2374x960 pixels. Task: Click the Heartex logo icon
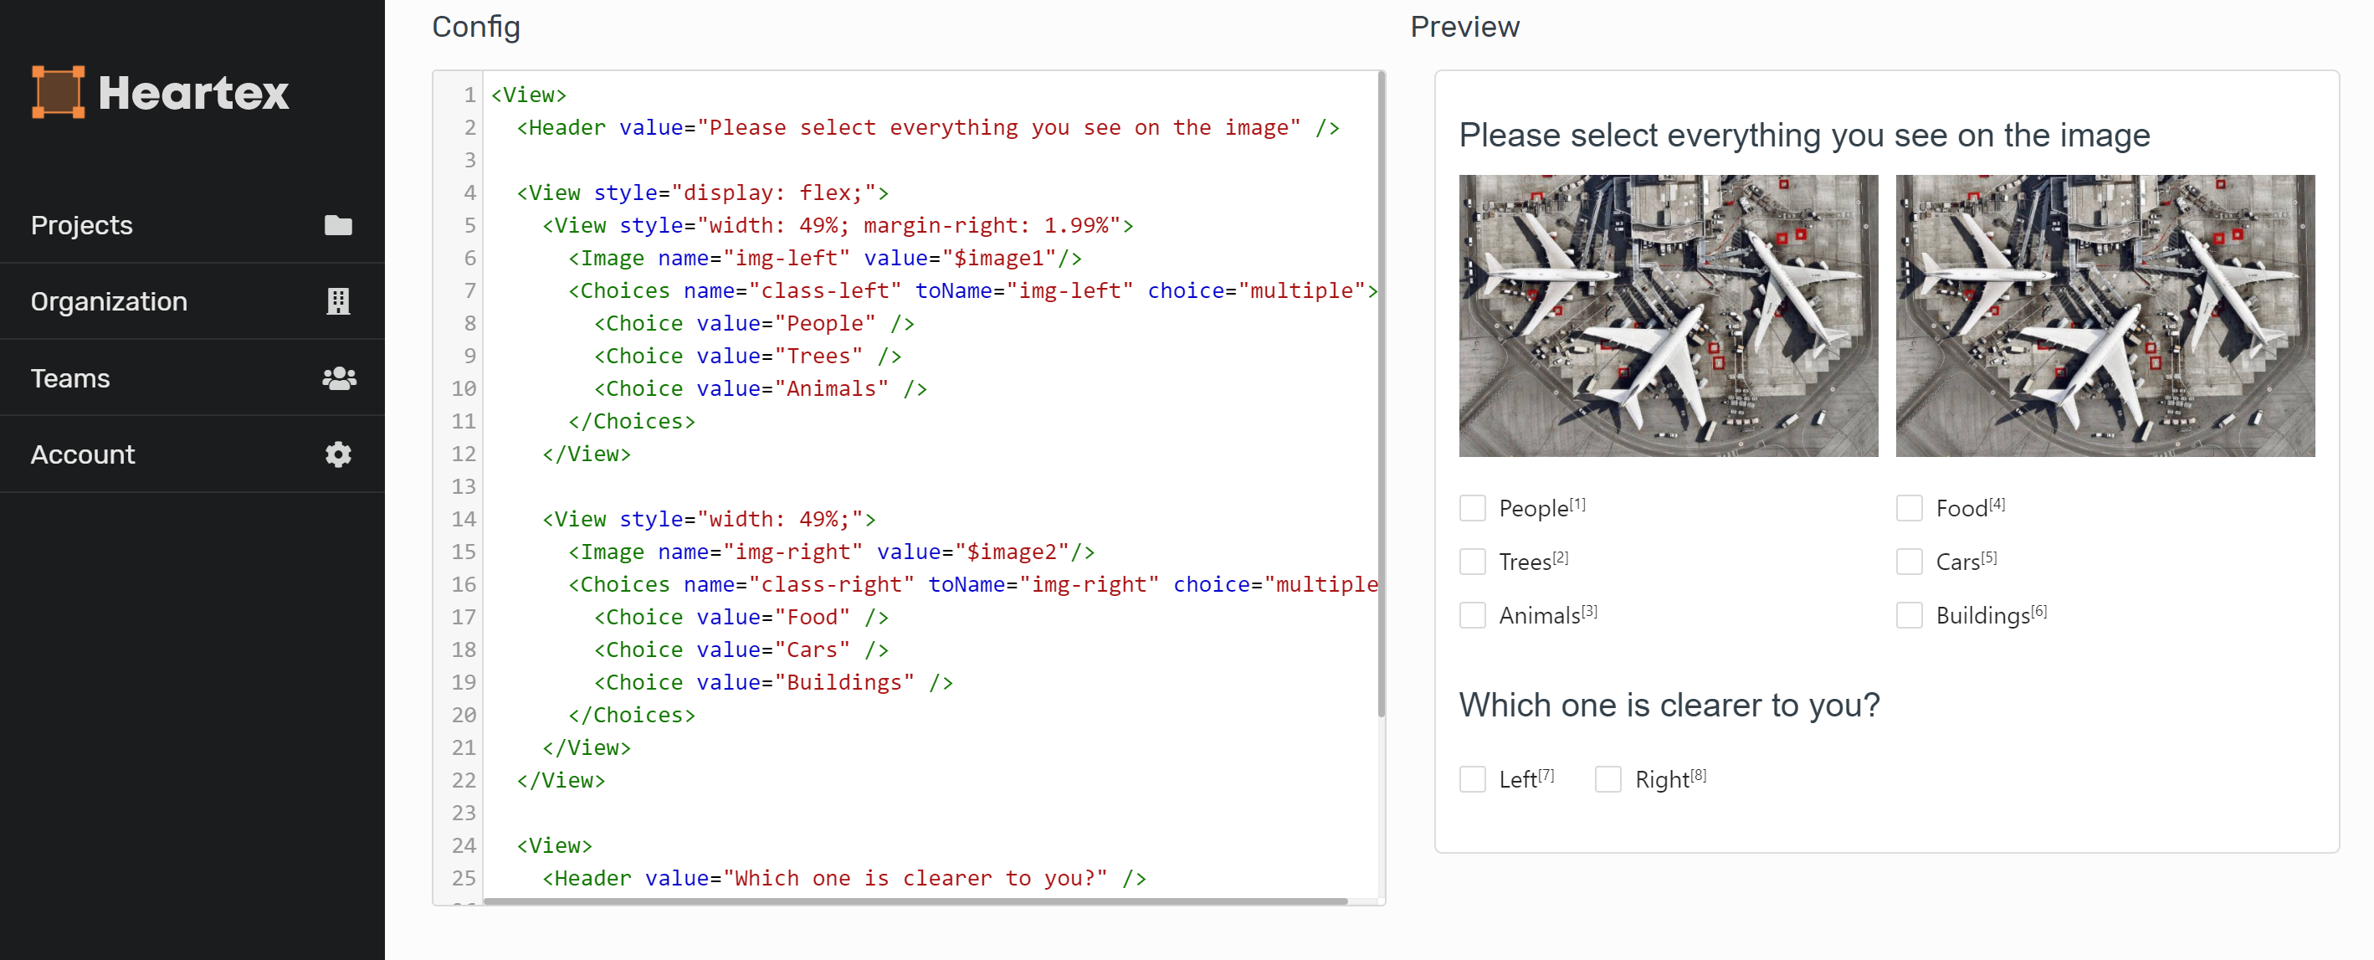tap(58, 91)
